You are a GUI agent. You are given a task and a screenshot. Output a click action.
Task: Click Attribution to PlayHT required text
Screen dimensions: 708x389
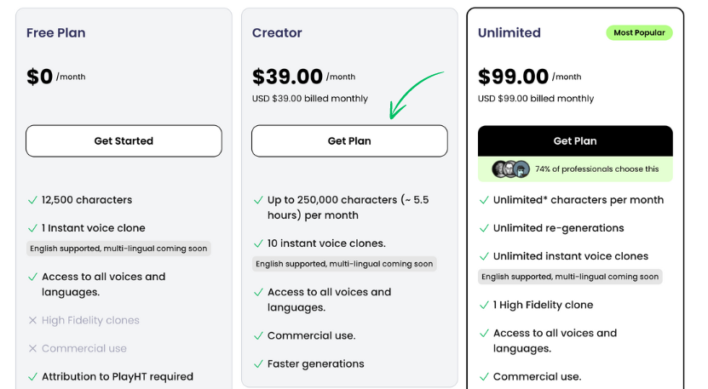tap(118, 376)
